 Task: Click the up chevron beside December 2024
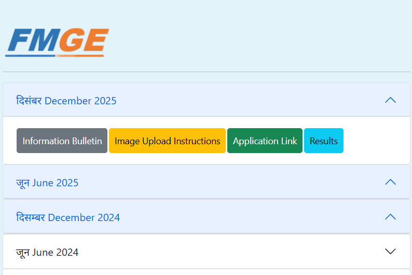point(390,217)
